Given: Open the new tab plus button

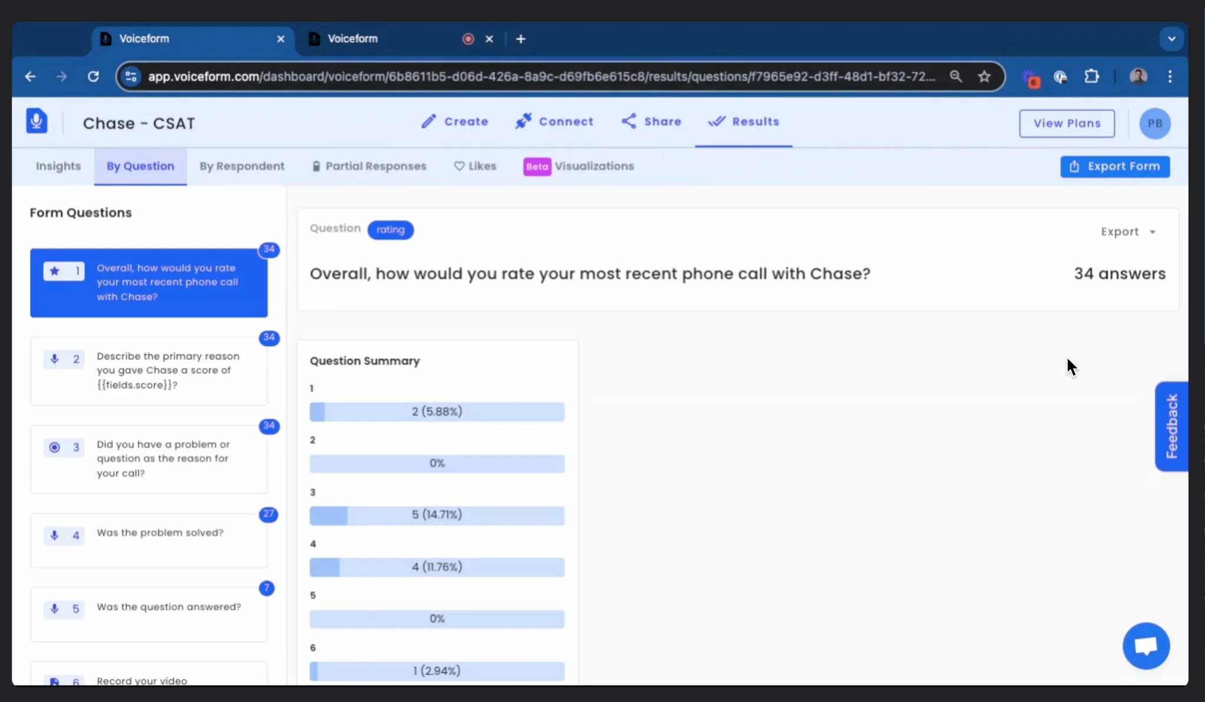Looking at the screenshot, I should tap(521, 39).
